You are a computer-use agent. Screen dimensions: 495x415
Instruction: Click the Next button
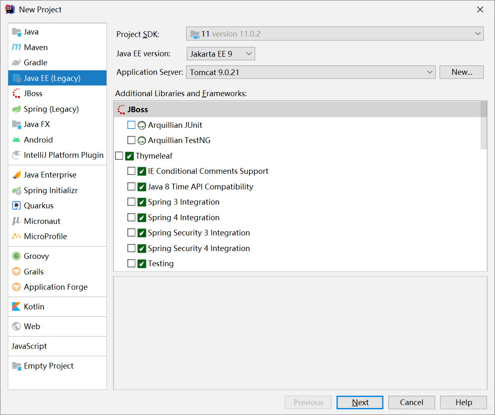(x=360, y=403)
